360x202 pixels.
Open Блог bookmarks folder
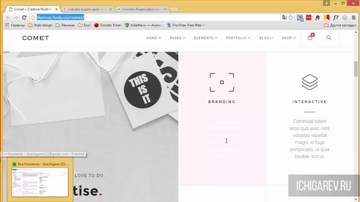(84, 25)
